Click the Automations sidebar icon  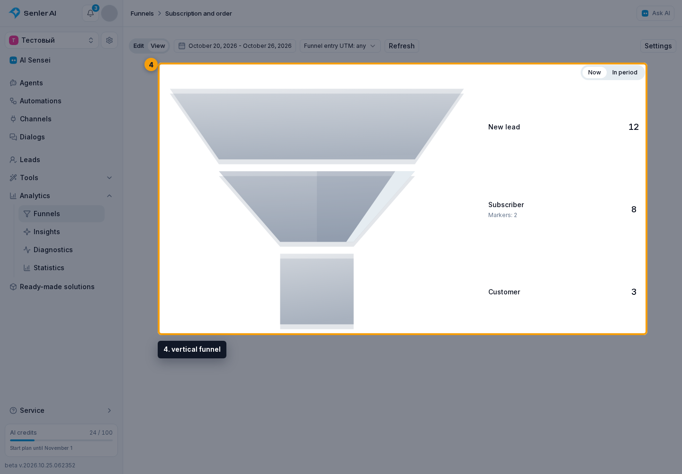pos(13,101)
